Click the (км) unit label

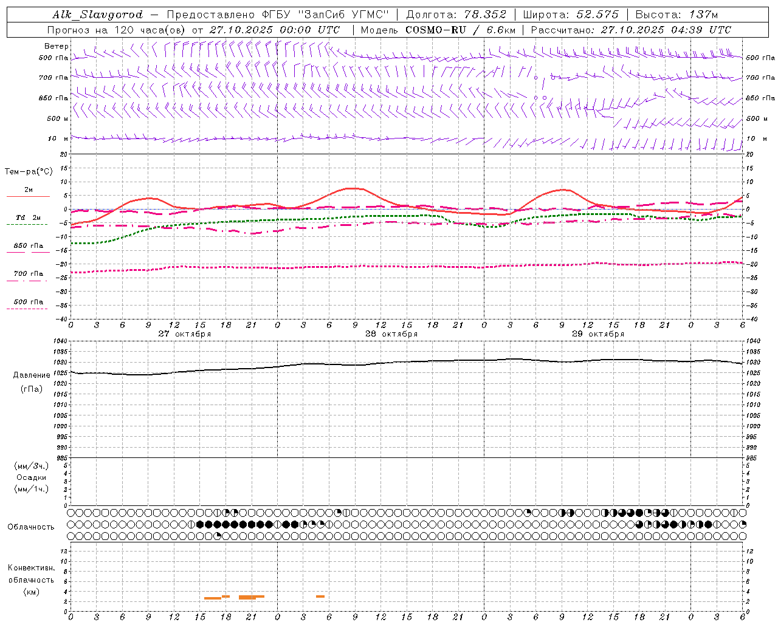point(31,591)
